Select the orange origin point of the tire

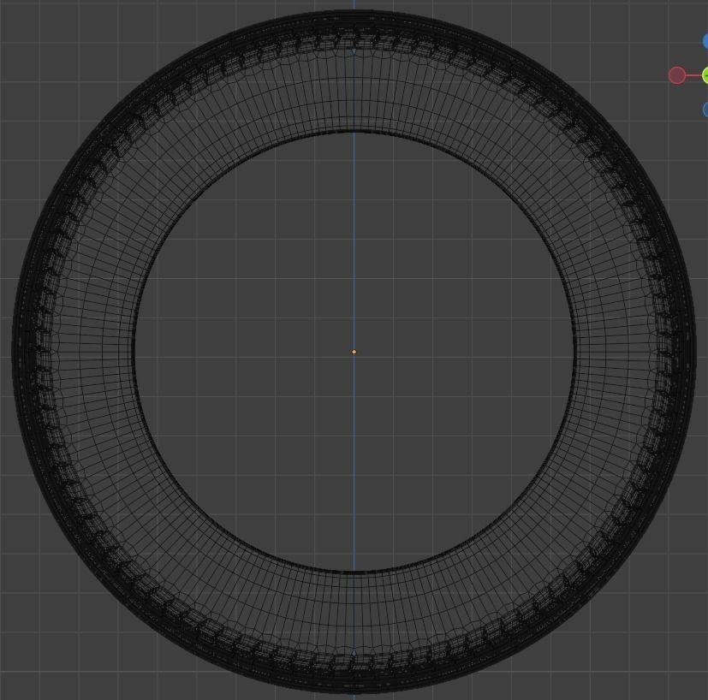354,352
